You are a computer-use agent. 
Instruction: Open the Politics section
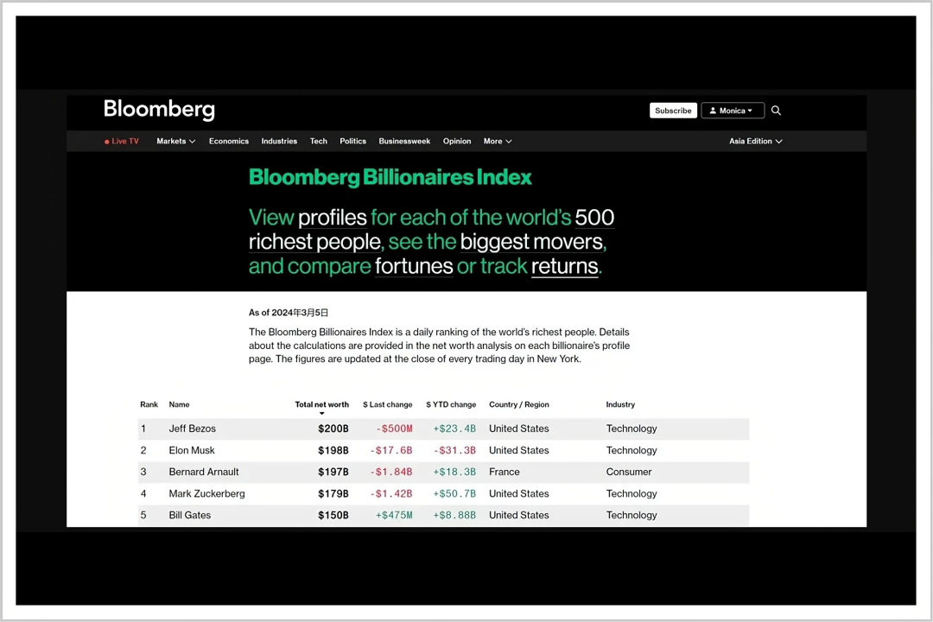352,141
